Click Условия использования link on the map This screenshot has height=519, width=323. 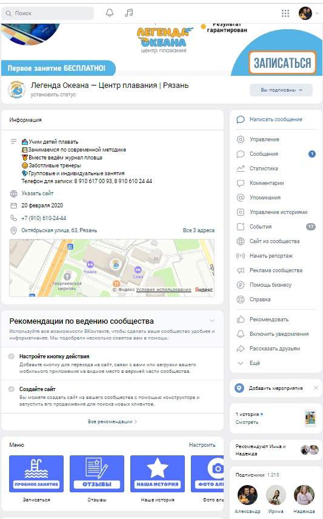pyautogui.click(x=164, y=290)
